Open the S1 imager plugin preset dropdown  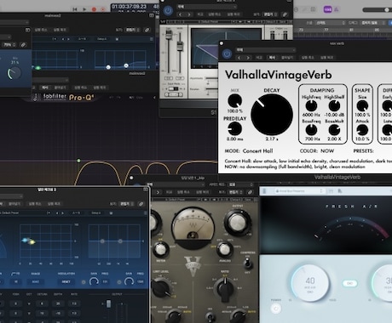point(206,7)
